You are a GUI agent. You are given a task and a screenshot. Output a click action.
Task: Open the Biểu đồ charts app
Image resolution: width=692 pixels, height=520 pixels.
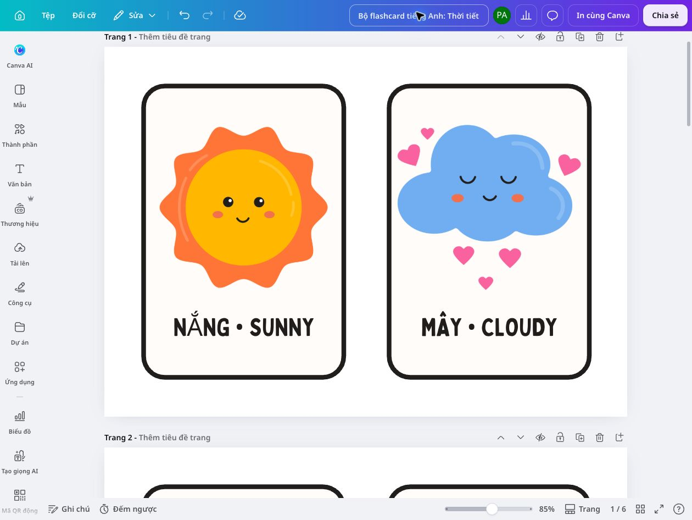(x=20, y=422)
